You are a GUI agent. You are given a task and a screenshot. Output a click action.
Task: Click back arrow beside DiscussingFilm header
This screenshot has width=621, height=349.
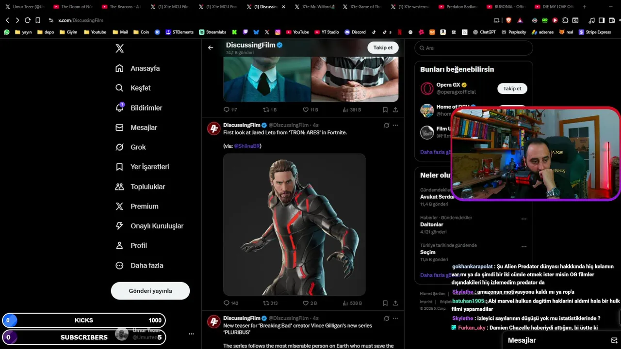[211, 48]
